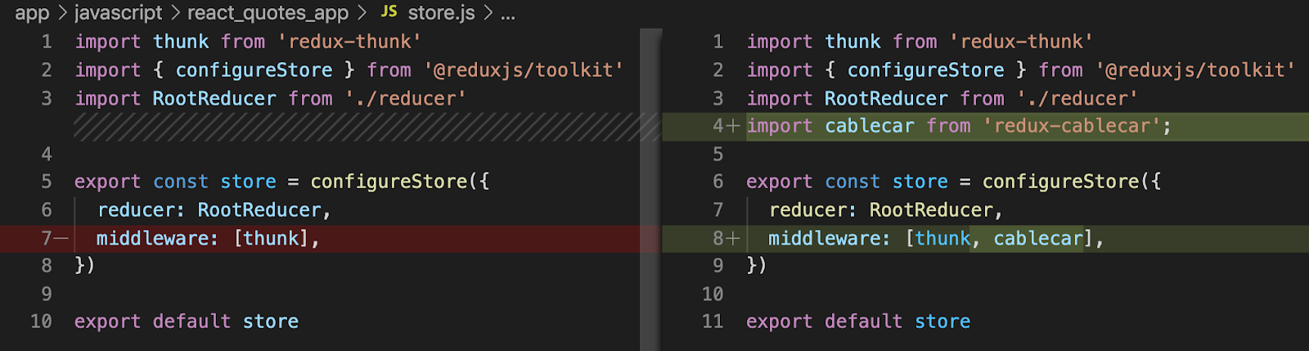The height and width of the screenshot is (351, 1309).
Task: Open the 'app' breadcrumb folder
Action: 32,13
